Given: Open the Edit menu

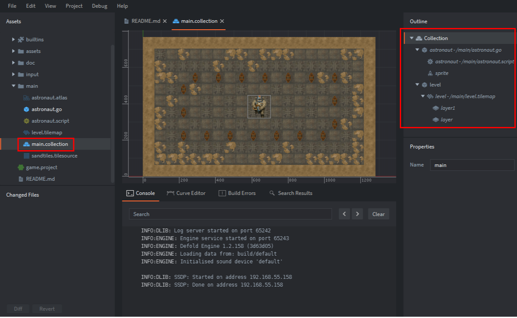Looking at the screenshot, I should (x=31, y=6).
